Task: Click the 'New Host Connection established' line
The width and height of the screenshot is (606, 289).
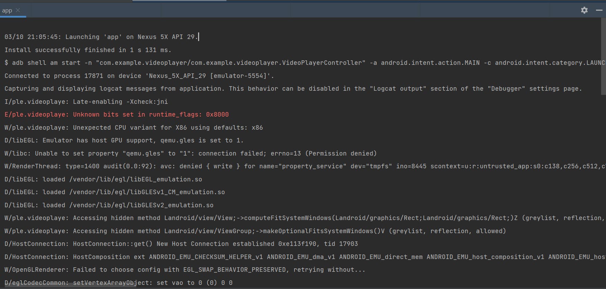Action: tap(181, 244)
